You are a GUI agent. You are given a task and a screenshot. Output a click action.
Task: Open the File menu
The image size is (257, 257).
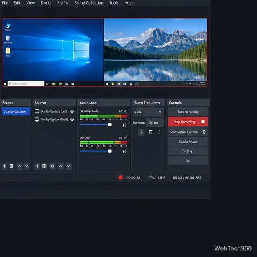[x=5, y=3]
